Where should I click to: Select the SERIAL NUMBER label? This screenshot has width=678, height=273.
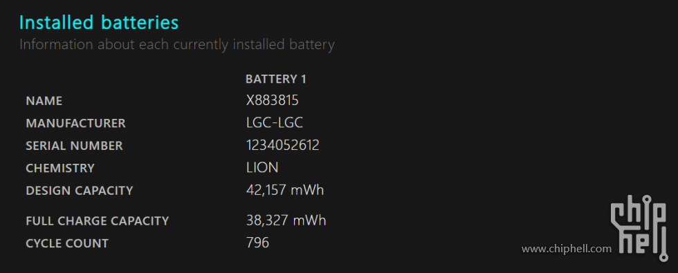pyautogui.click(x=75, y=146)
